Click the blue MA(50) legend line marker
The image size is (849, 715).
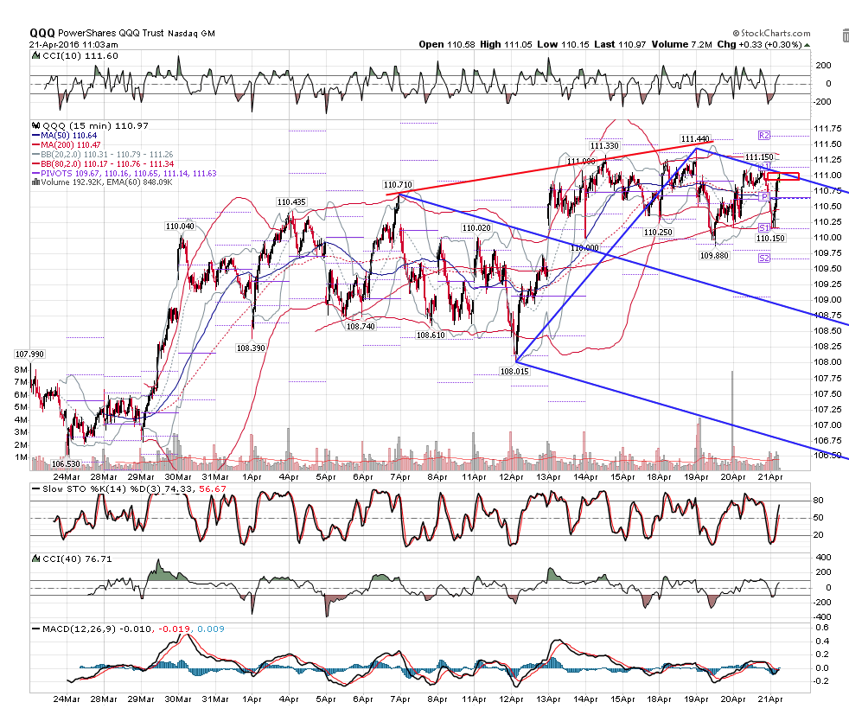point(35,136)
